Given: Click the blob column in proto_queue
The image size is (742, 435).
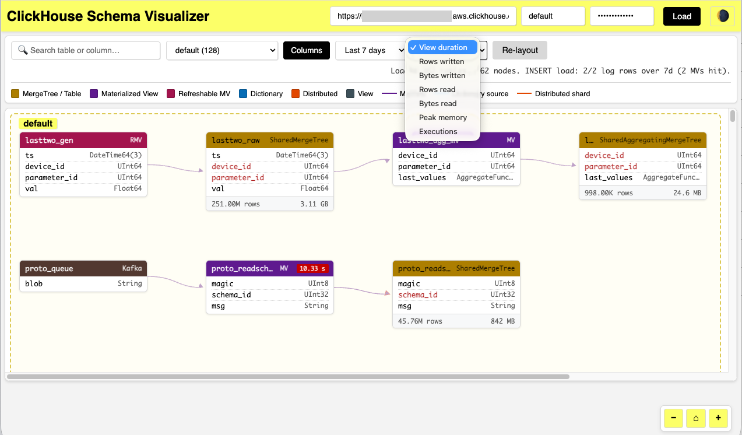Looking at the screenshot, I should pos(83,283).
